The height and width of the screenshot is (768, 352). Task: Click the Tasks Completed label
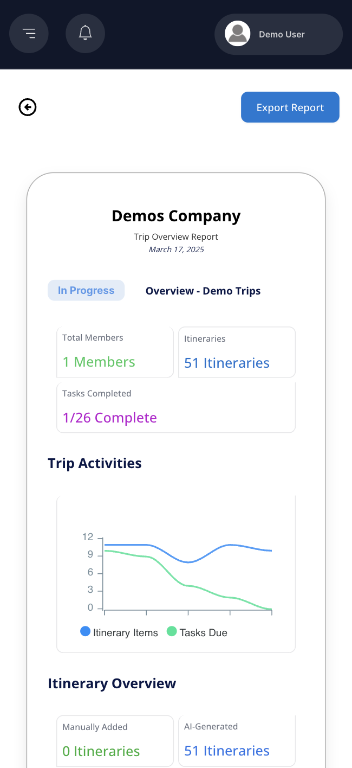pos(97,393)
